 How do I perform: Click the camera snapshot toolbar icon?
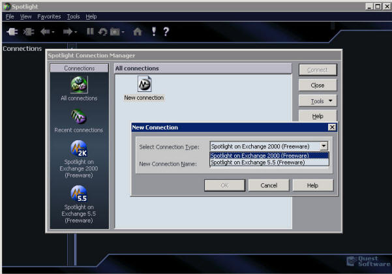(115, 32)
